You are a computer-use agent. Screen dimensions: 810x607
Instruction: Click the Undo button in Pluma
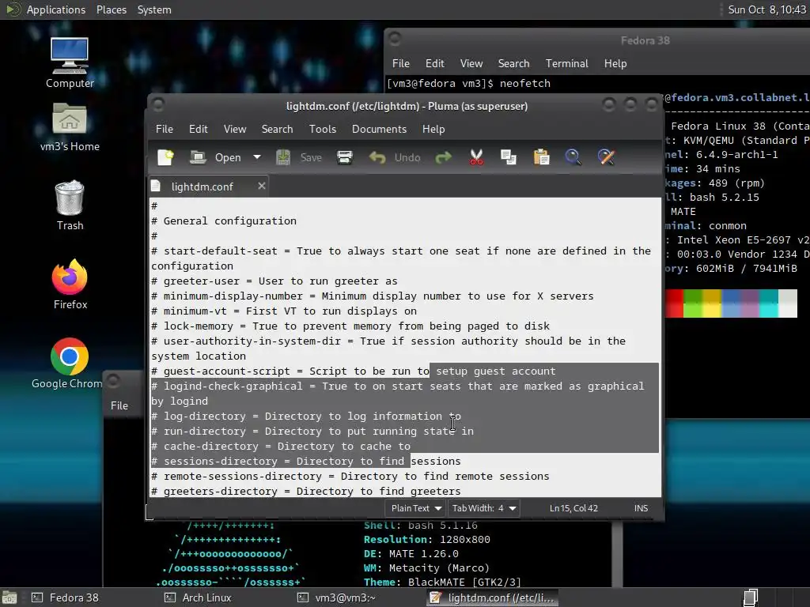coord(395,157)
